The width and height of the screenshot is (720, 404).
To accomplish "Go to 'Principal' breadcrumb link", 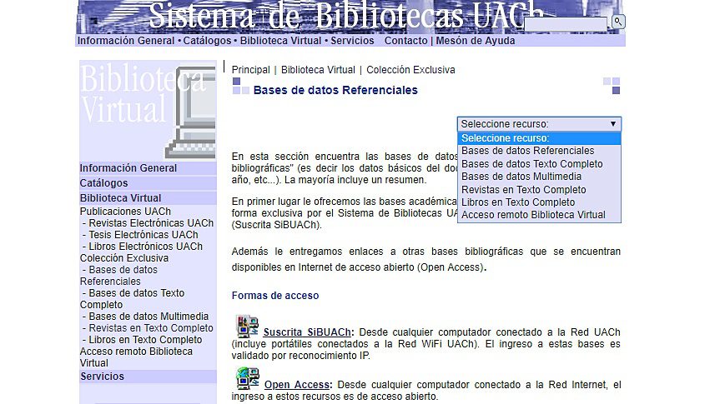I will 251,70.
